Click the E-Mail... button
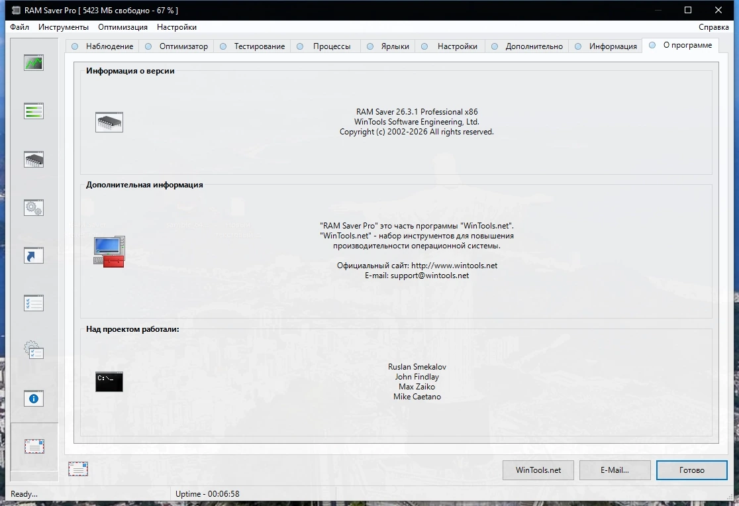Viewport: 739px width, 506px height. pos(615,470)
